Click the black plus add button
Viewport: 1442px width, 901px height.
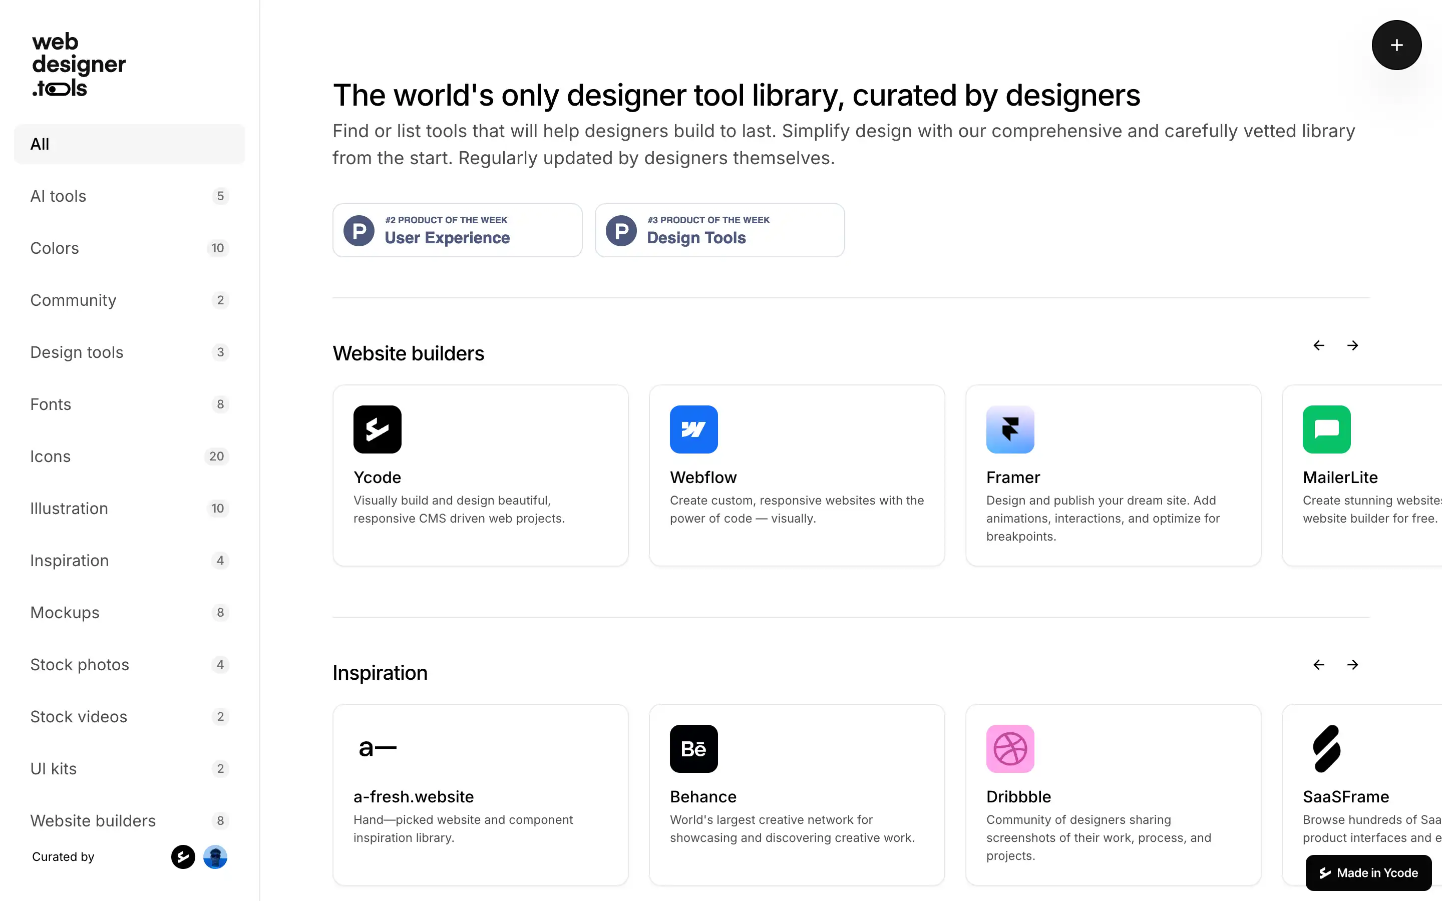coord(1396,45)
